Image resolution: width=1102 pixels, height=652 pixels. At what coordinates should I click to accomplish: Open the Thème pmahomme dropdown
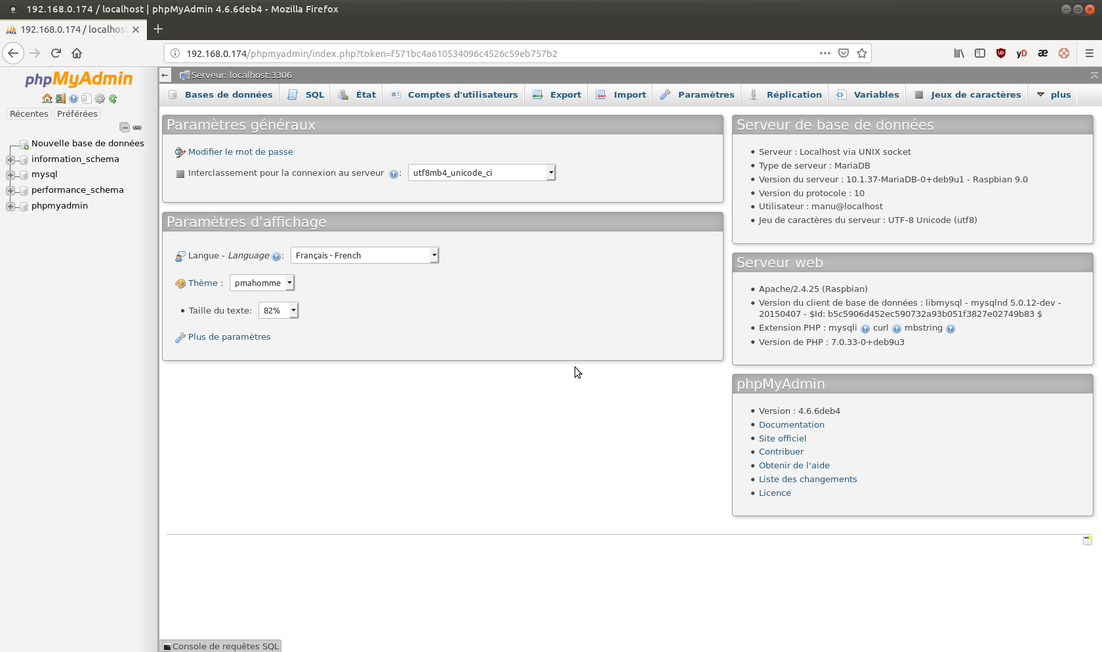click(x=262, y=283)
